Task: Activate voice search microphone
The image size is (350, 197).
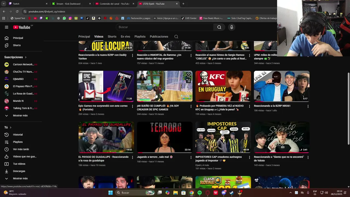Action: 232,27
